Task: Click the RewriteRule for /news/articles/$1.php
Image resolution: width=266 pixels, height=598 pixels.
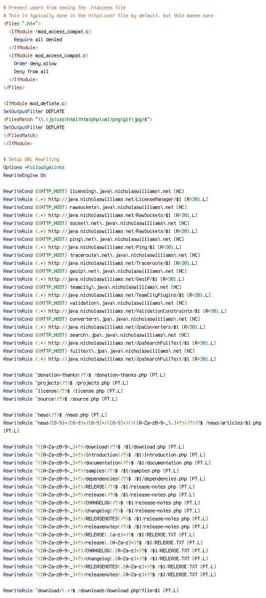Action: click(x=132, y=427)
